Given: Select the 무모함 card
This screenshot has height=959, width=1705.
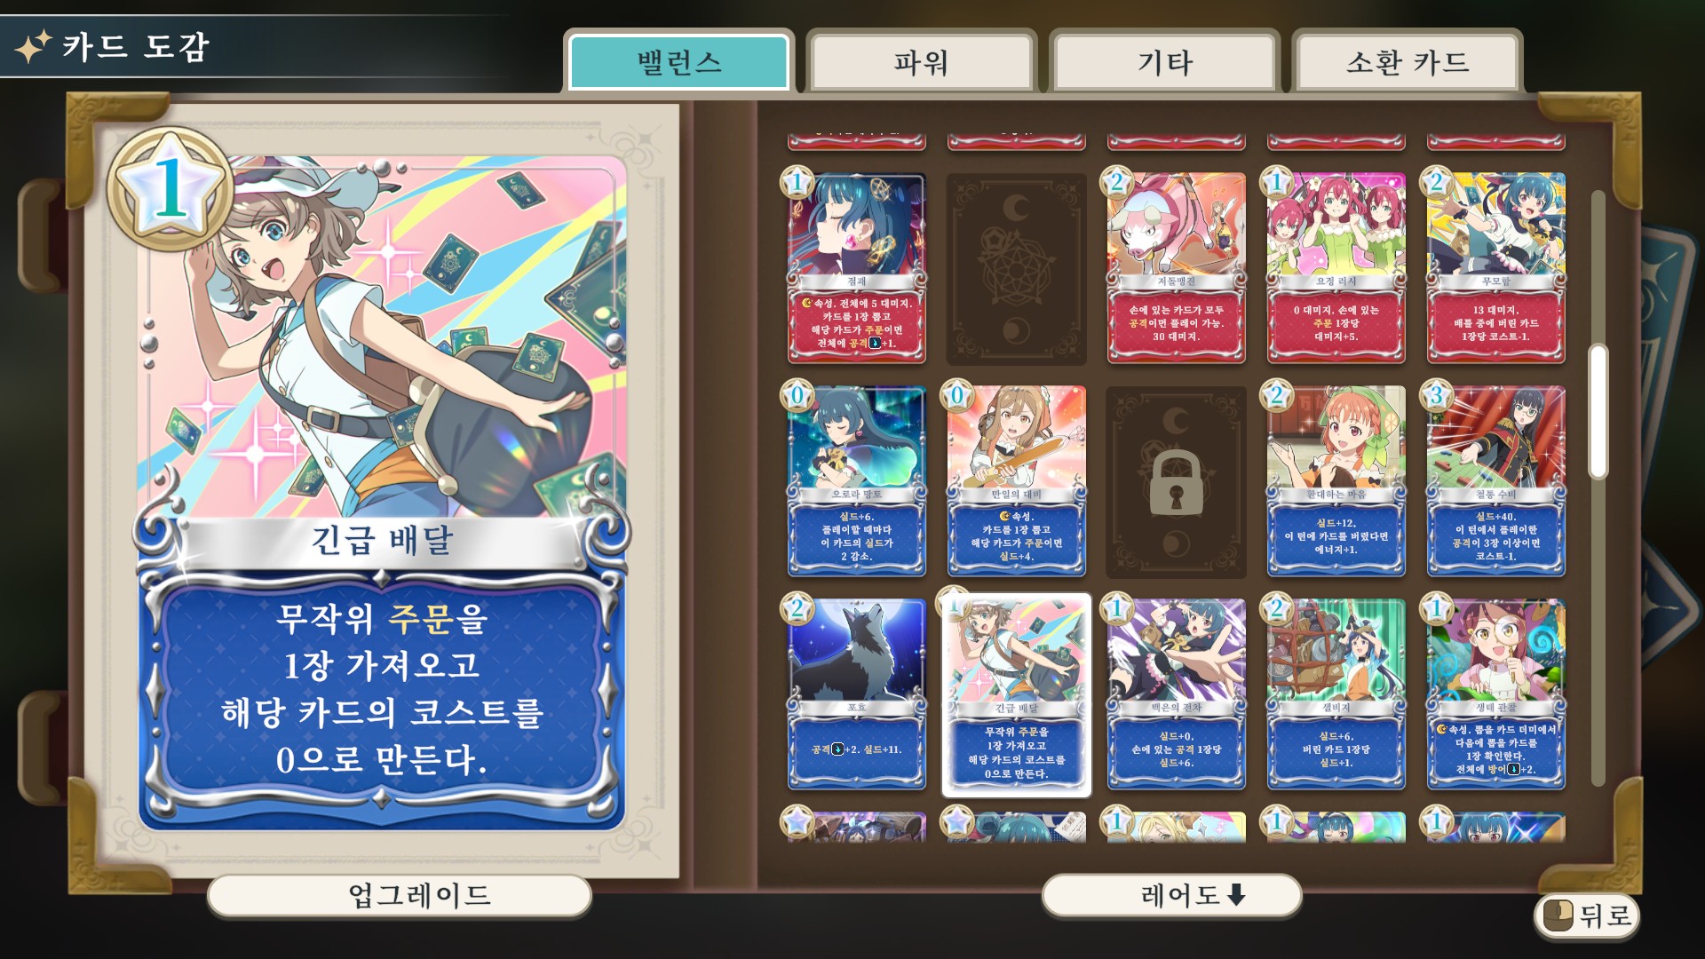Looking at the screenshot, I should point(1496,268).
